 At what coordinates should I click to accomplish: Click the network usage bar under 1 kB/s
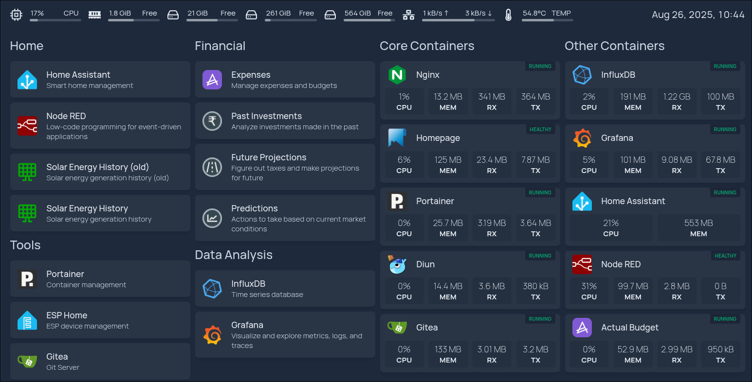pyautogui.click(x=459, y=20)
